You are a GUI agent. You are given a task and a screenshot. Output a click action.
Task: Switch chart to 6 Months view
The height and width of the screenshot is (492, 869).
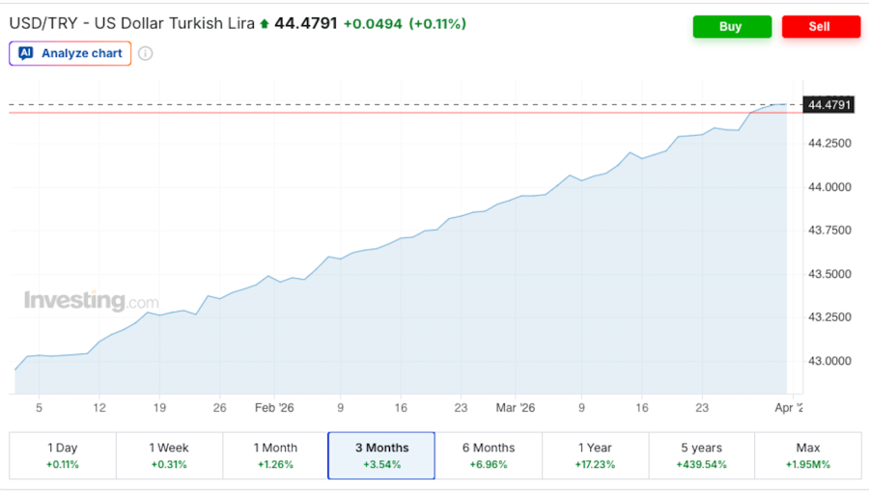click(x=489, y=455)
